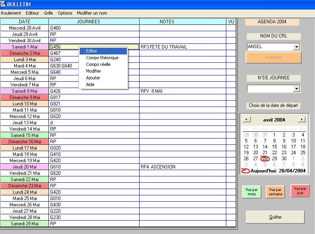Switch to Vue par mois
The height and width of the screenshot is (234, 315).
(x=251, y=192)
